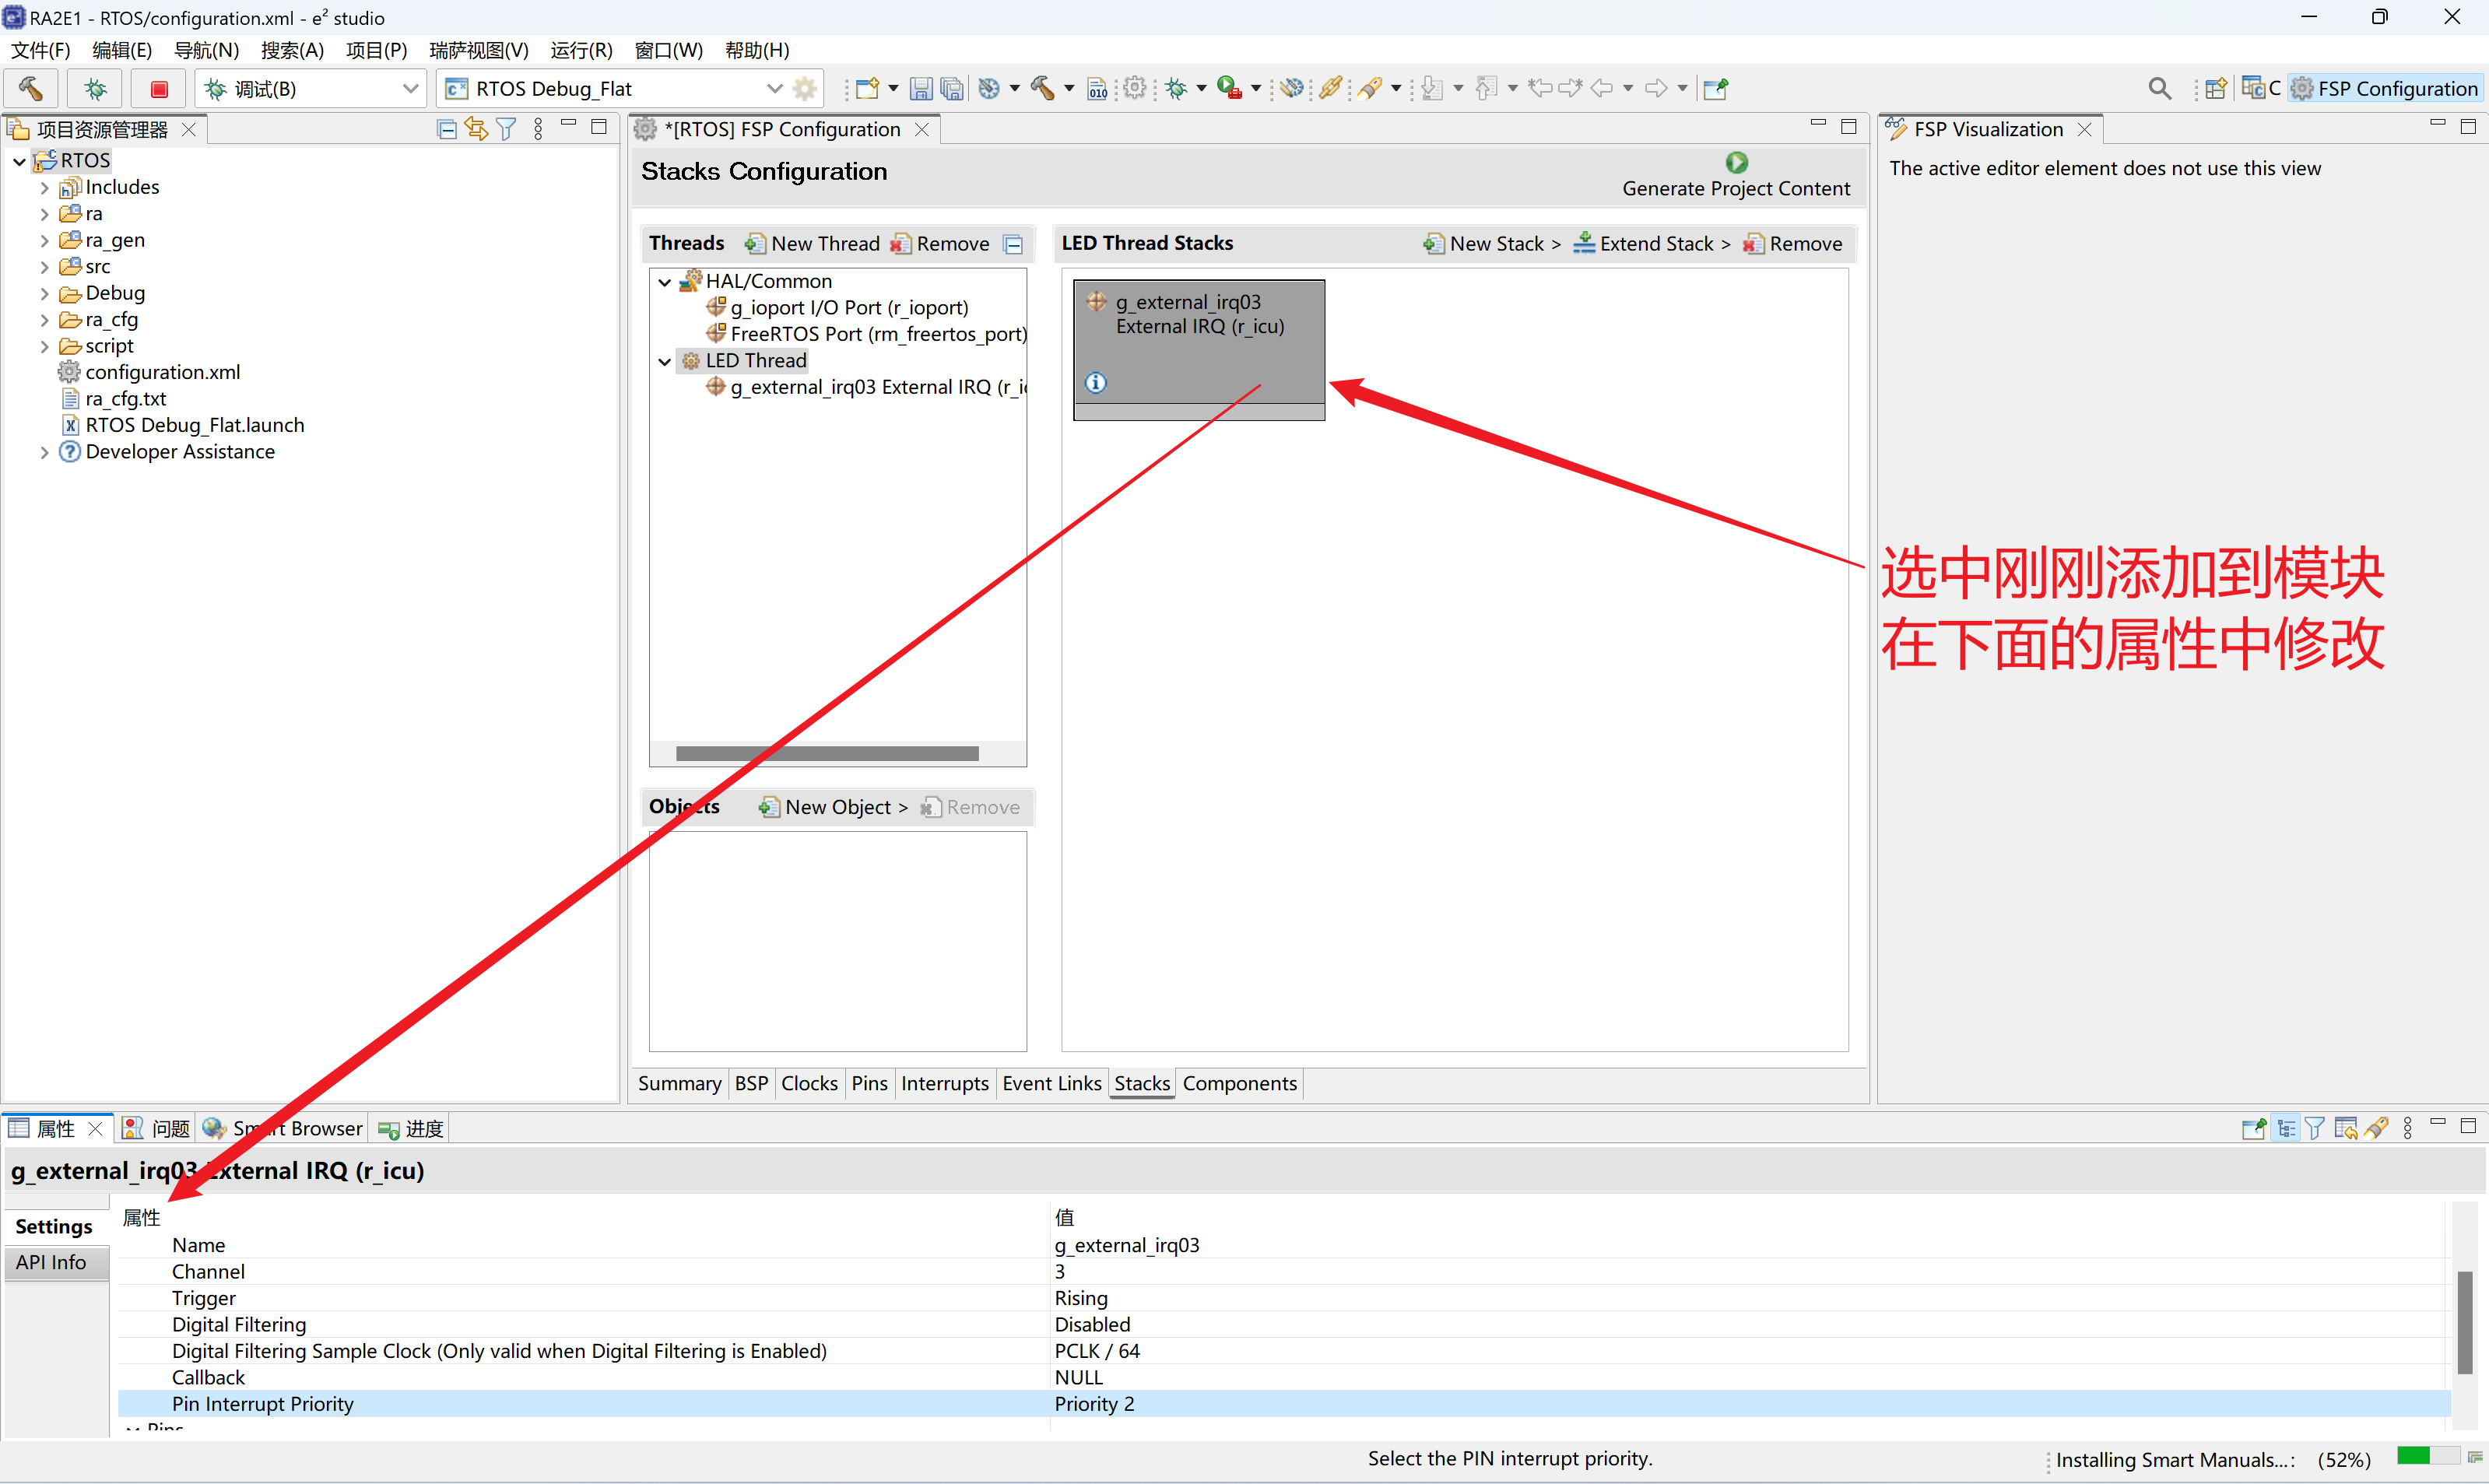Select the Pin Interrupt Priority value field
Viewport: 2489px width, 1484px height.
coord(1094,1404)
